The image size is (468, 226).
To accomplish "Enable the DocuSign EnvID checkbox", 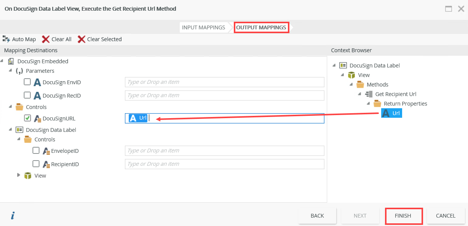I will click(27, 82).
